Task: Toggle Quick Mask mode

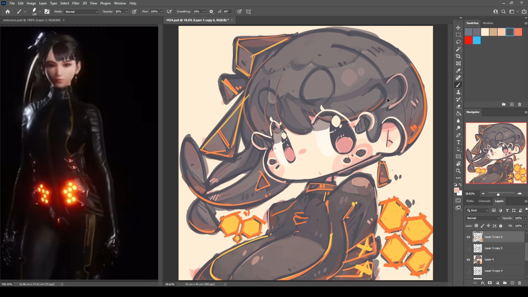Action: [458, 200]
